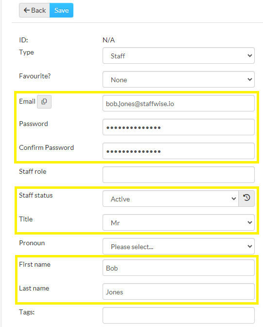Click the N/A value beside ID
263x327 pixels.
(x=108, y=40)
